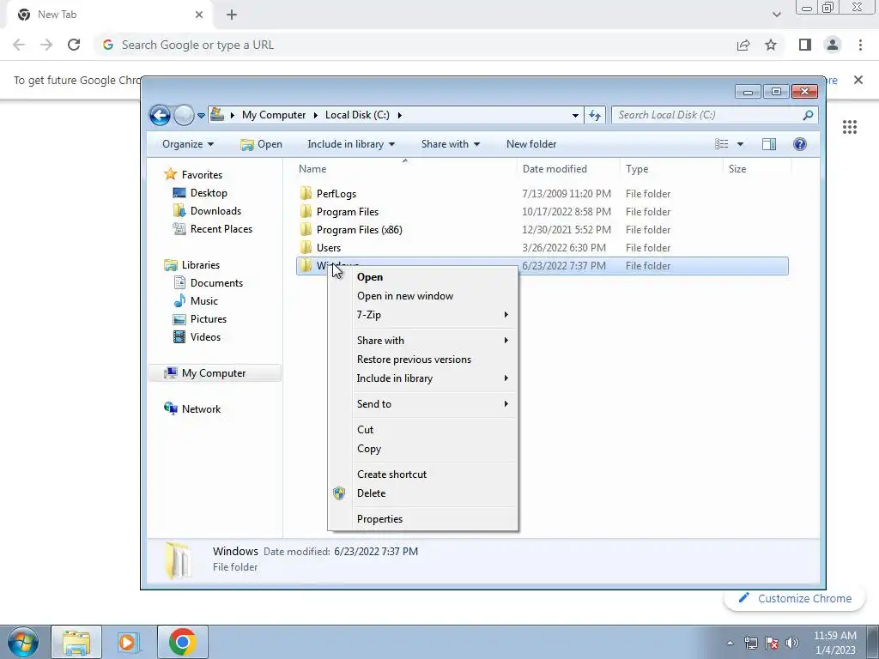Open Chrome side panel icon

[x=805, y=45]
